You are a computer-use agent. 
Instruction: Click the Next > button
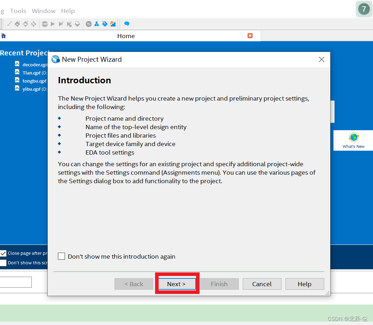177,284
